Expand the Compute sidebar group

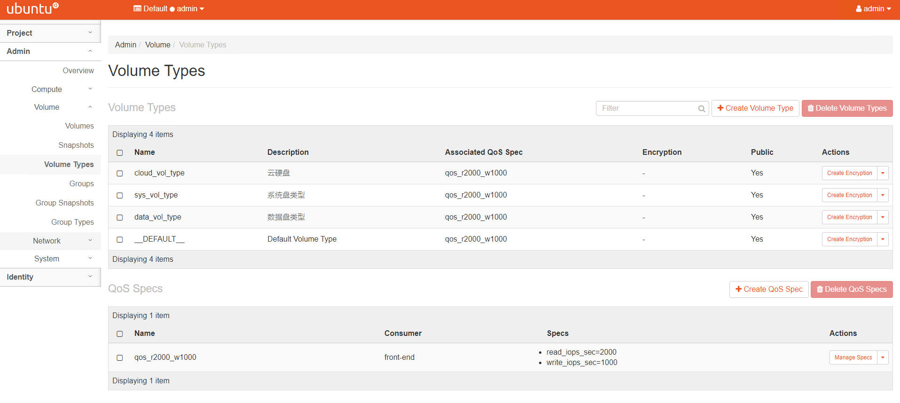coord(50,89)
